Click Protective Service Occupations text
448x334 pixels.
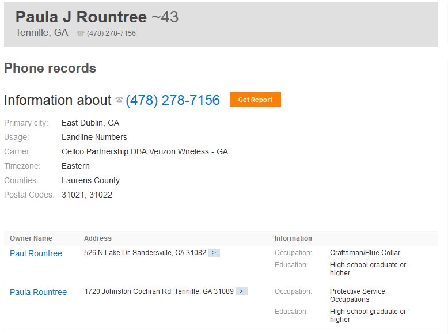(x=358, y=295)
